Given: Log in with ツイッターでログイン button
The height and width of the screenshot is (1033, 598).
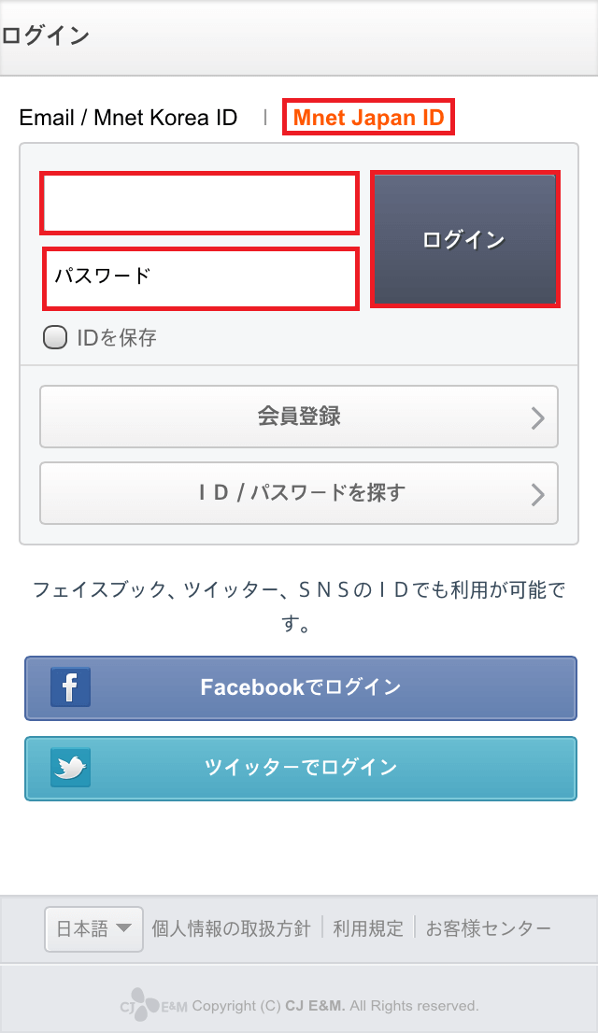Looking at the screenshot, I should click(301, 768).
